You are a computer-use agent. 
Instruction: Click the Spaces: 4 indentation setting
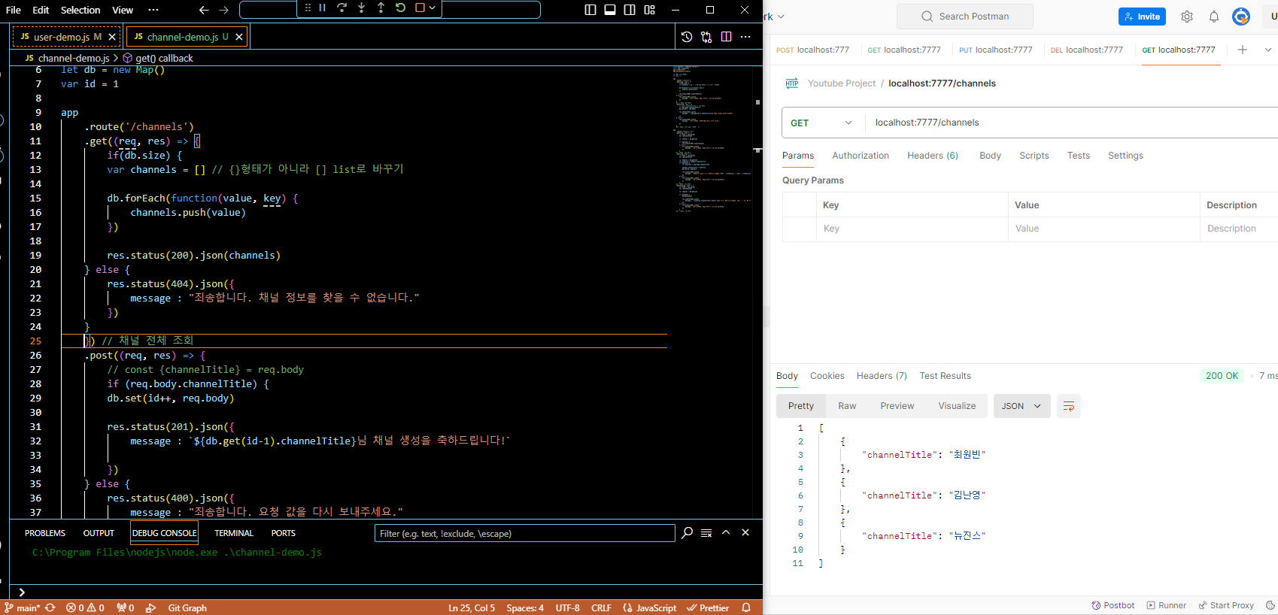pyautogui.click(x=525, y=607)
